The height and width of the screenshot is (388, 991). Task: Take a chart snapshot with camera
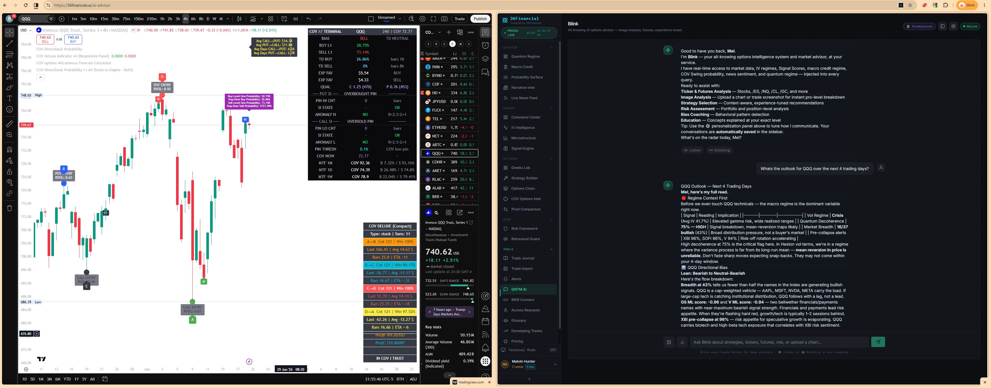(x=444, y=19)
